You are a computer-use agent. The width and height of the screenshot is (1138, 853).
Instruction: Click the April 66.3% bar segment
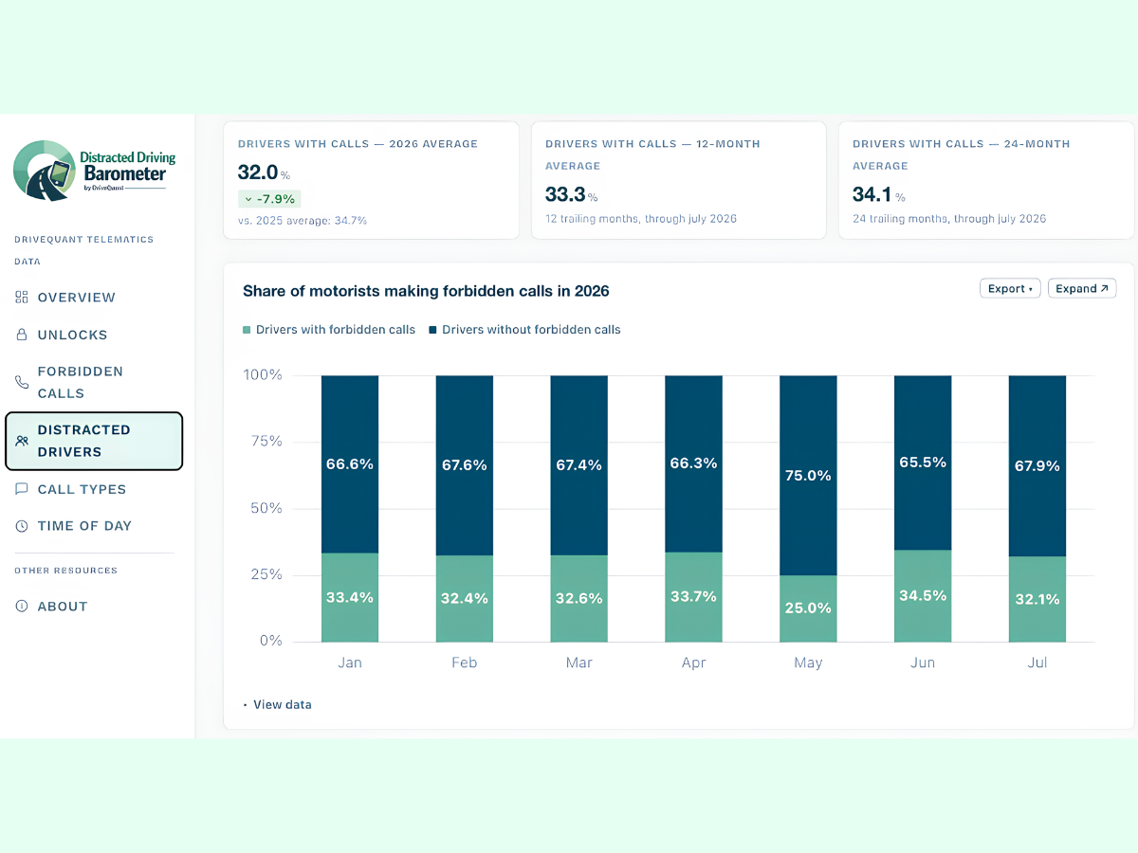pos(694,463)
